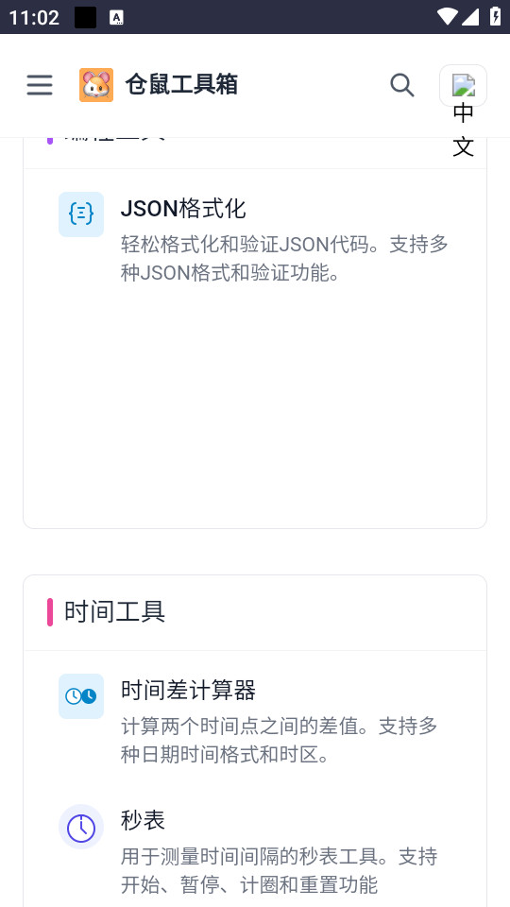Open the 秒表 stopwatch title
Image resolution: width=510 pixels, height=907 pixels.
click(x=143, y=820)
